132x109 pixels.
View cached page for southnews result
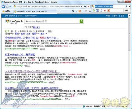tap(67, 99)
